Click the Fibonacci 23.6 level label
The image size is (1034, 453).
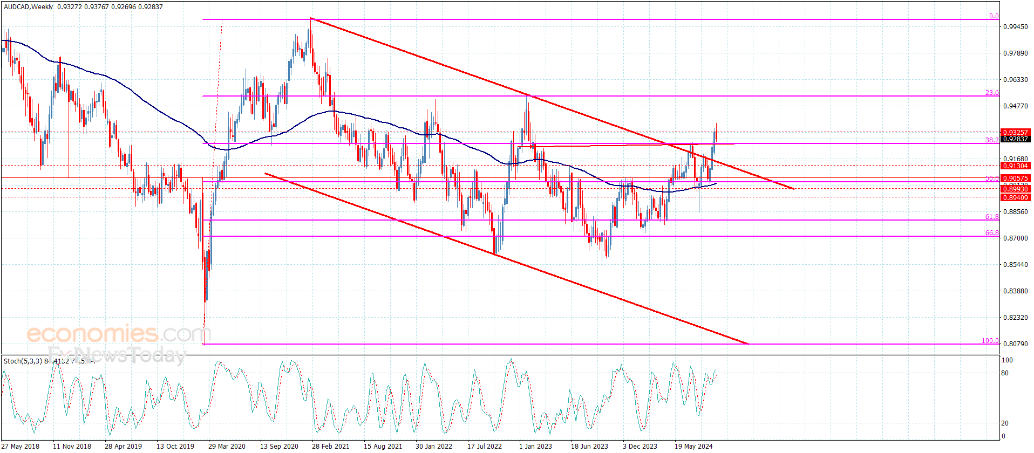992,93
